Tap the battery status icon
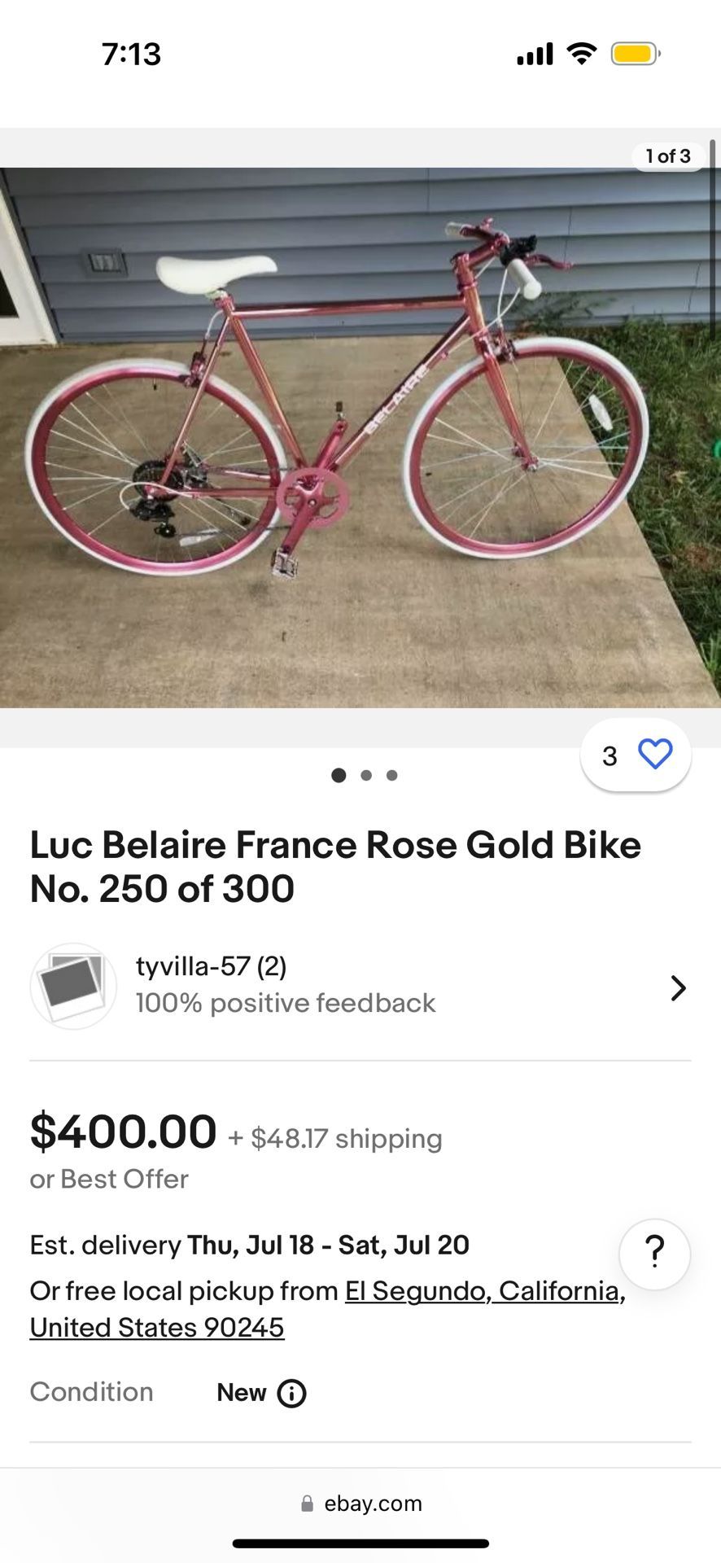Viewport: 721px width, 1563px height. click(x=635, y=55)
